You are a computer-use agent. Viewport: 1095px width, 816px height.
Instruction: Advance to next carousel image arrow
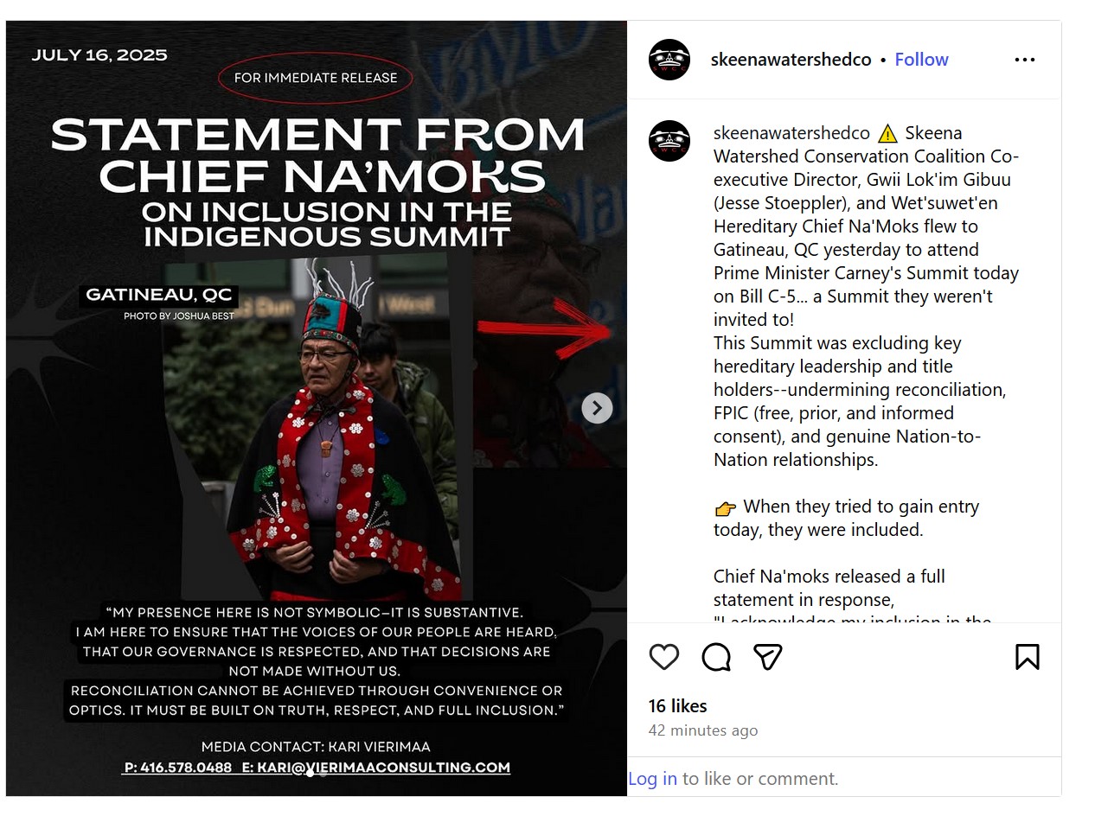[x=597, y=408]
